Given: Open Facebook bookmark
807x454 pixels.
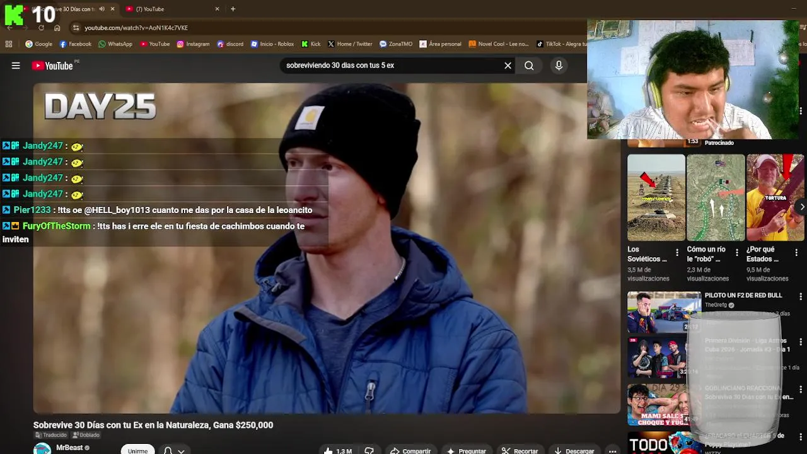Looking at the screenshot, I should pos(75,44).
